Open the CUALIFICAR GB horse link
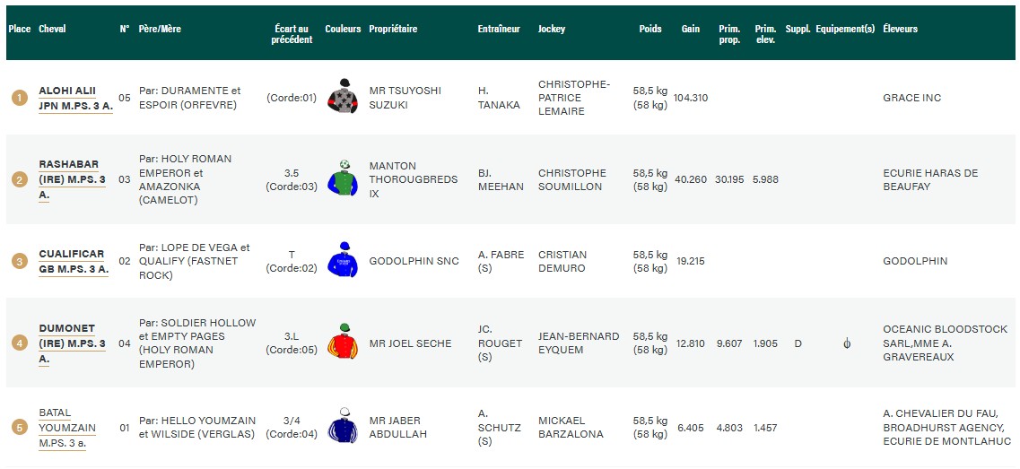Viewport: 1020px width, 469px height. 73,261
